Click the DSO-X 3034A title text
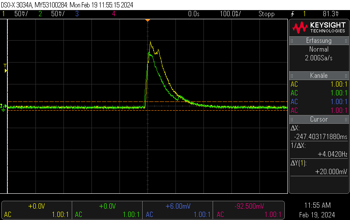Screen dimensions: 350x220 pos(17,5)
